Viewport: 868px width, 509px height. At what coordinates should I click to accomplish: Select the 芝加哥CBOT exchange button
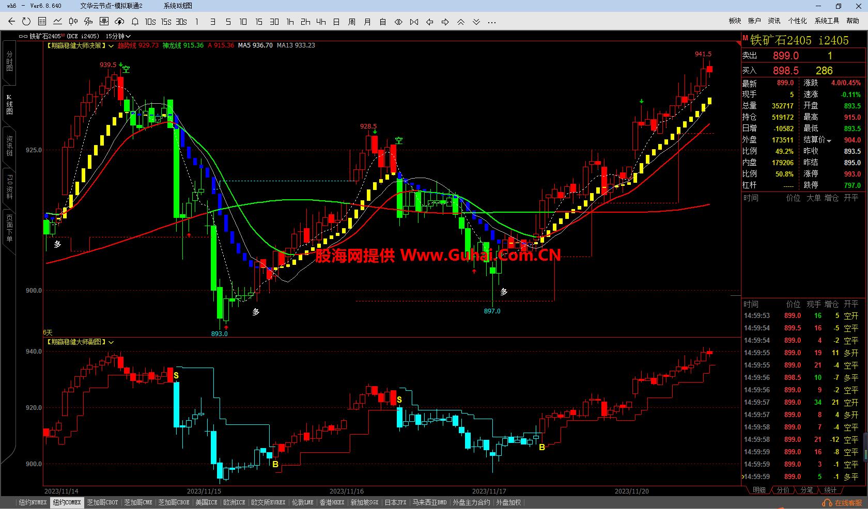[102, 502]
